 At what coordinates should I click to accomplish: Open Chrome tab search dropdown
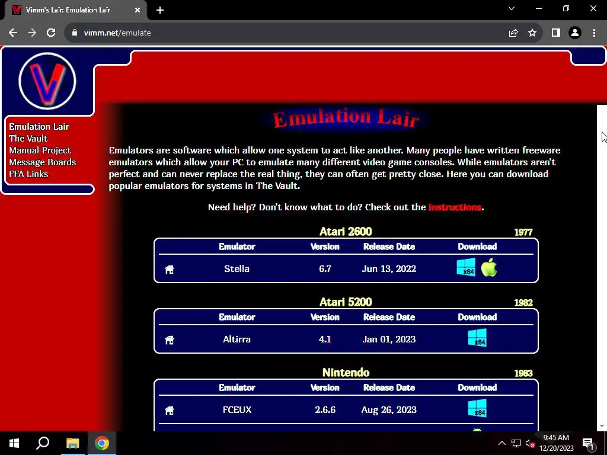point(512,8)
